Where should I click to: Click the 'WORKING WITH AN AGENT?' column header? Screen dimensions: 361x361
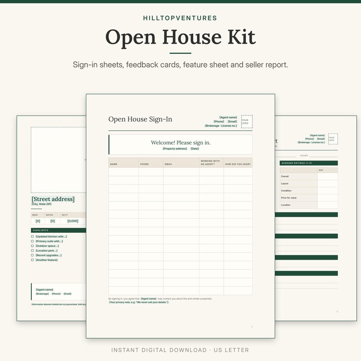point(211,163)
